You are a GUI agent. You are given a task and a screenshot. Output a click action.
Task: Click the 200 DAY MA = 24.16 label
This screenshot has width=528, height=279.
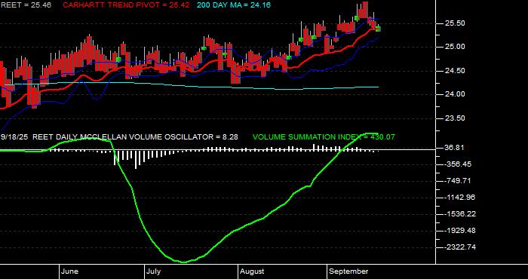click(x=233, y=5)
